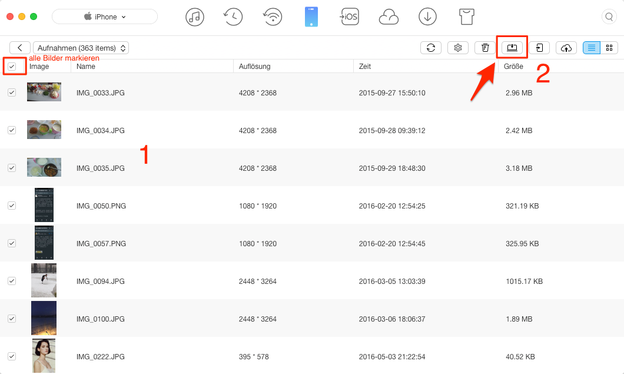Viewport: 624px width, 374px height.
Task: Open the download circle icon
Action: point(427,17)
